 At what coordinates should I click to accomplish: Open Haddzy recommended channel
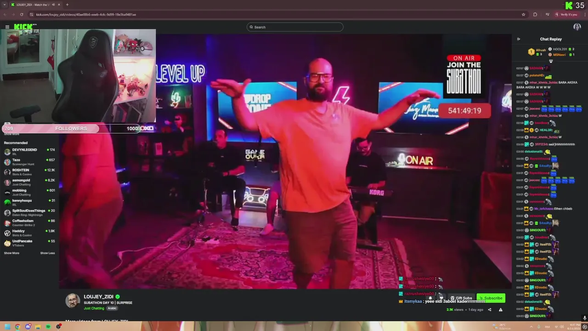click(29, 233)
